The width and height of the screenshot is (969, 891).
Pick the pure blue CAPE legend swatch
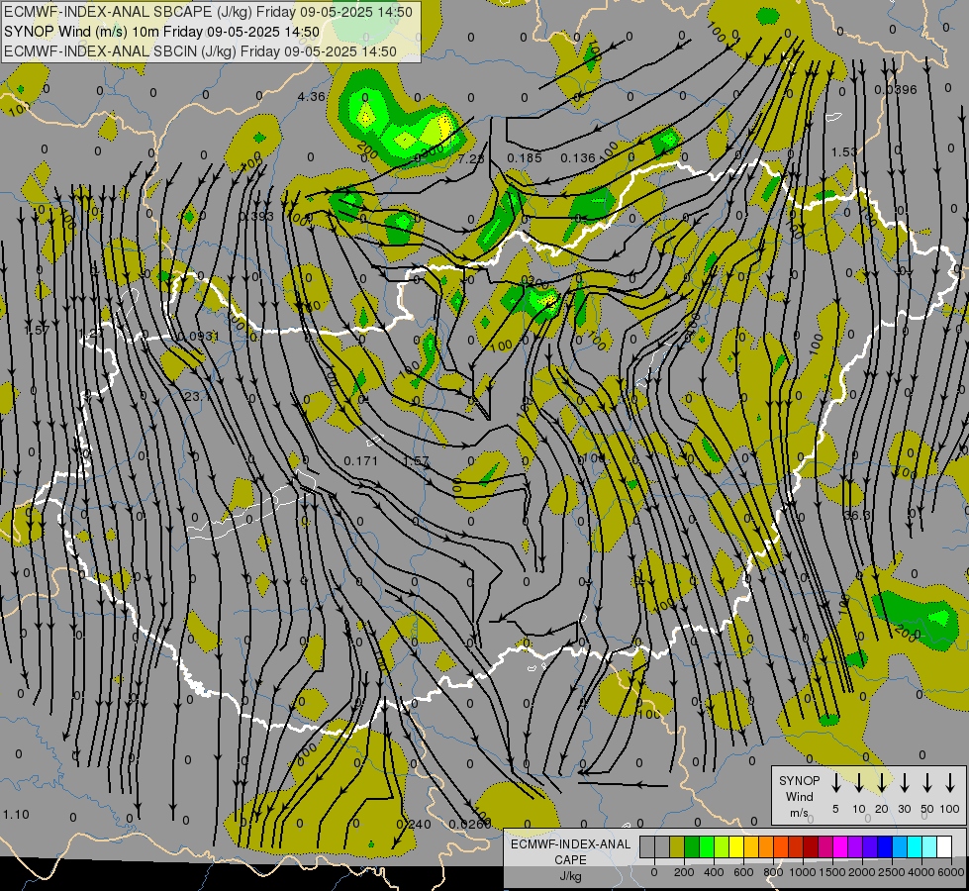coord(884,847)
